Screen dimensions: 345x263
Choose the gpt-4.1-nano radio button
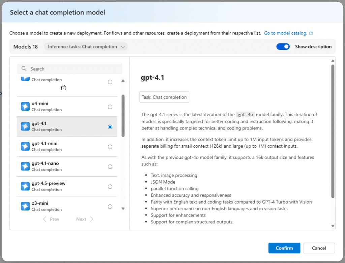pos(110,167)
